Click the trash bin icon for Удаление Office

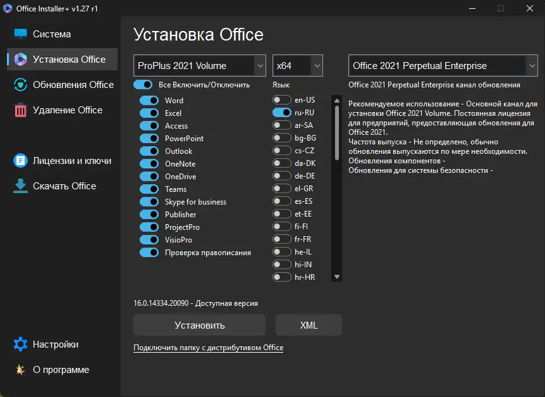pos(21,110)
